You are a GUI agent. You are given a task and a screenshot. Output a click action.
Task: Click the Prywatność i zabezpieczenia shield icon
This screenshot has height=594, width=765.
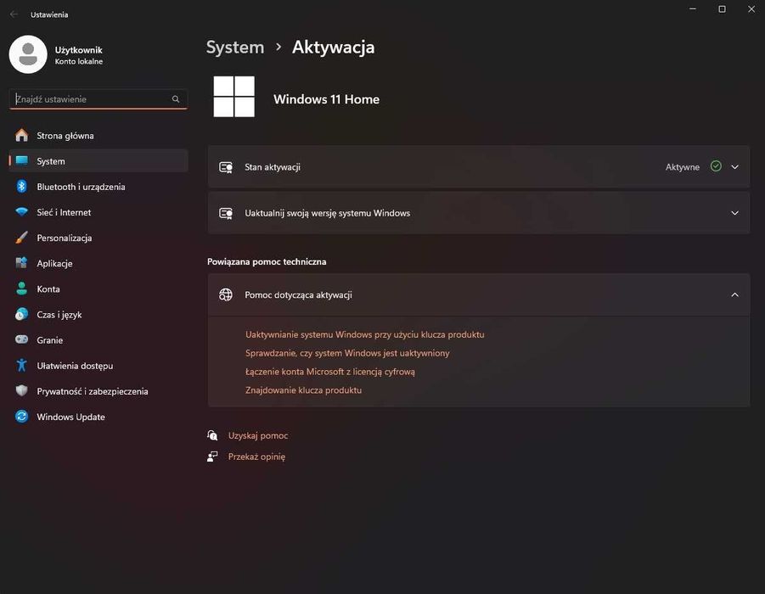pyautogui.click(x=21, y=390)
